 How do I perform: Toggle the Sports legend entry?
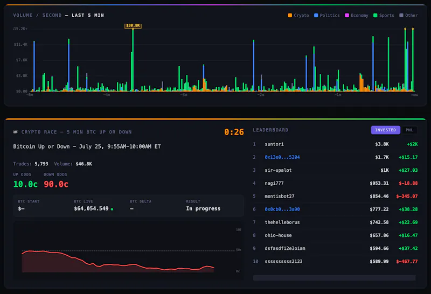[x=384, y=16]
